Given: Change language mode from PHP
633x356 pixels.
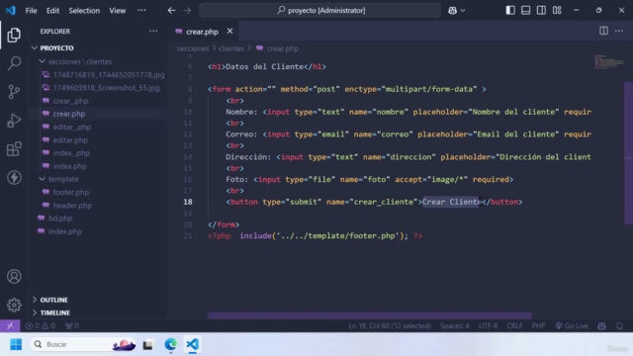Looking at the screenshot, I should click(x=538, y=325).
